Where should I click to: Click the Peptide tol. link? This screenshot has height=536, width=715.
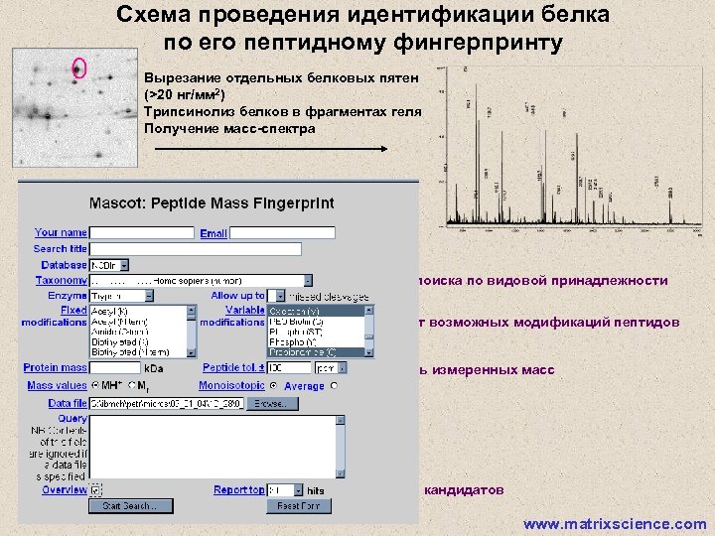pos(233,368)
